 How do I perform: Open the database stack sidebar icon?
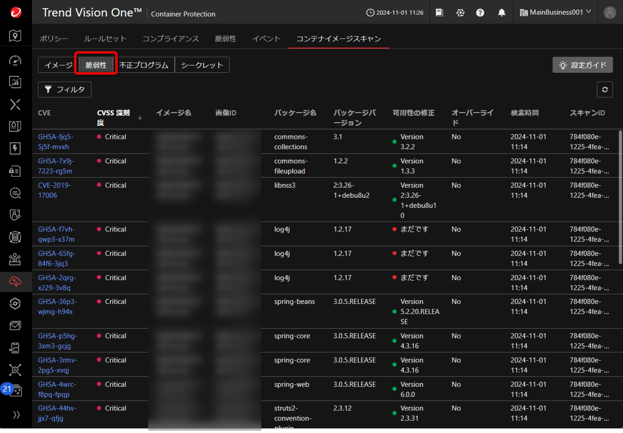click(x=15, y=237)
